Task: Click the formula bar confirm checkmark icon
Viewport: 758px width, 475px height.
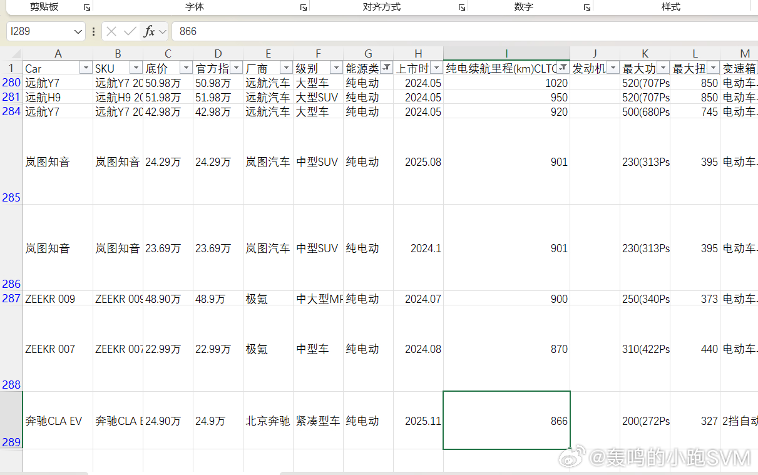Action: point(130,31)
